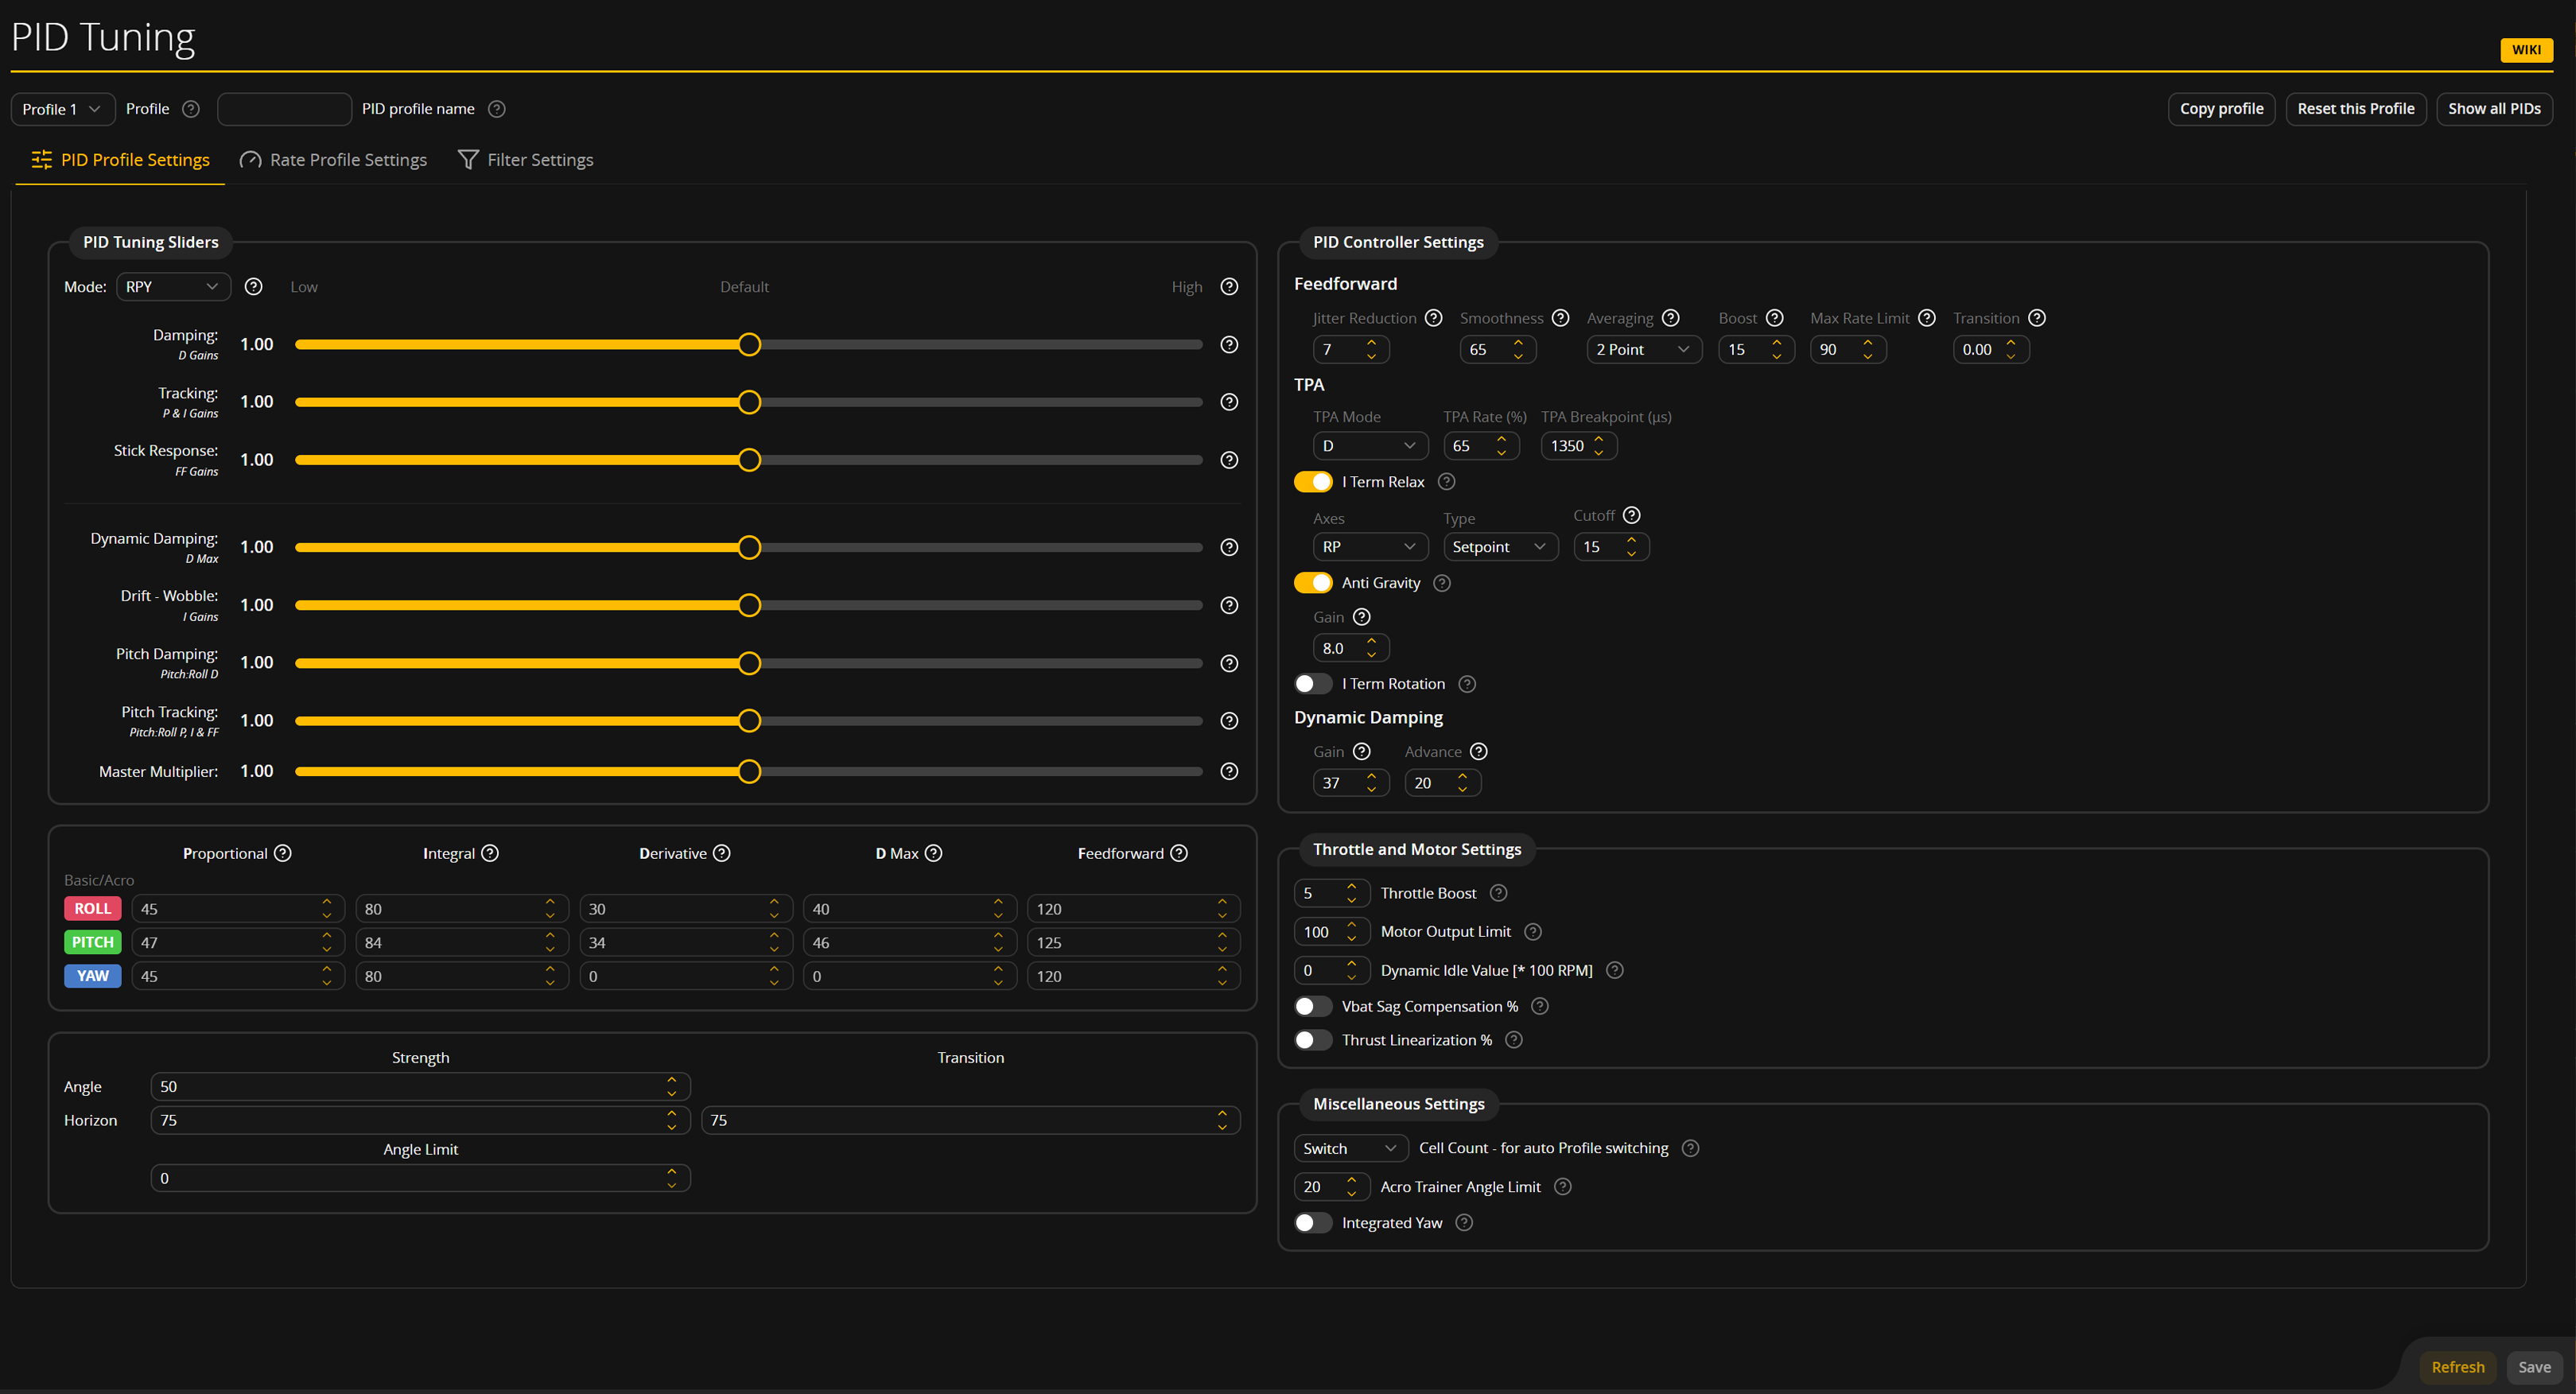This screenshot has height=1394, width=2576.
Task: Show help for Dynamic Idle Value
Action: pos(1614,970)
